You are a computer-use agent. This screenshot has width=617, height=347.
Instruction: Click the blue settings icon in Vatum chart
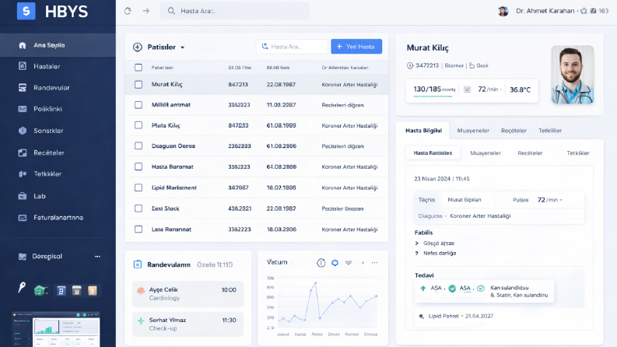coord(335,263)
